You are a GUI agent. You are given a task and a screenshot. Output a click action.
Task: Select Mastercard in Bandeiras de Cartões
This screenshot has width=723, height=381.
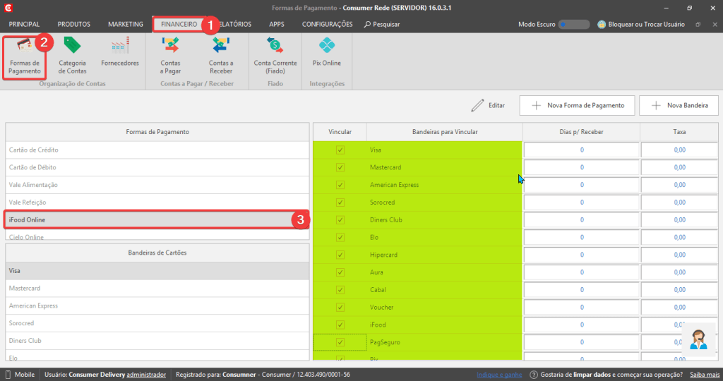click(157, 289)
